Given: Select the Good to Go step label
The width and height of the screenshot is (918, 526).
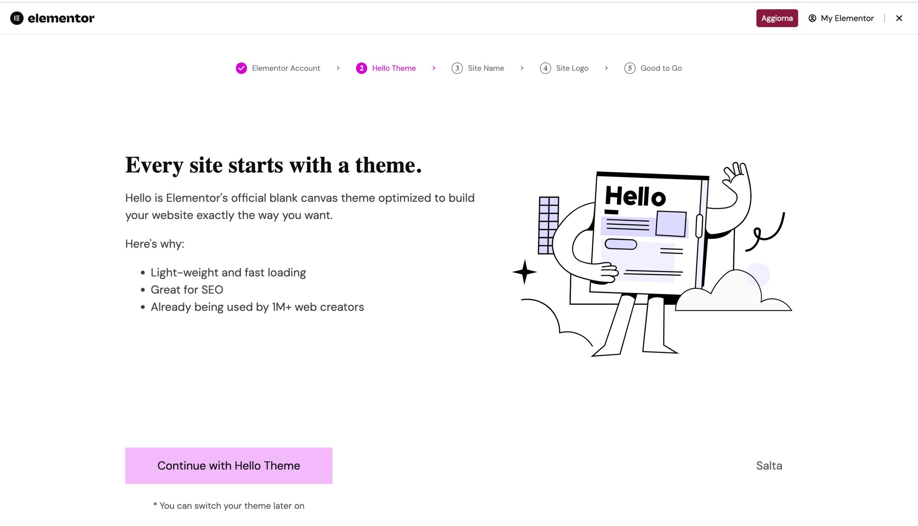Looking at the screenshot, I should pyautogui.click(x=661, y=68).
